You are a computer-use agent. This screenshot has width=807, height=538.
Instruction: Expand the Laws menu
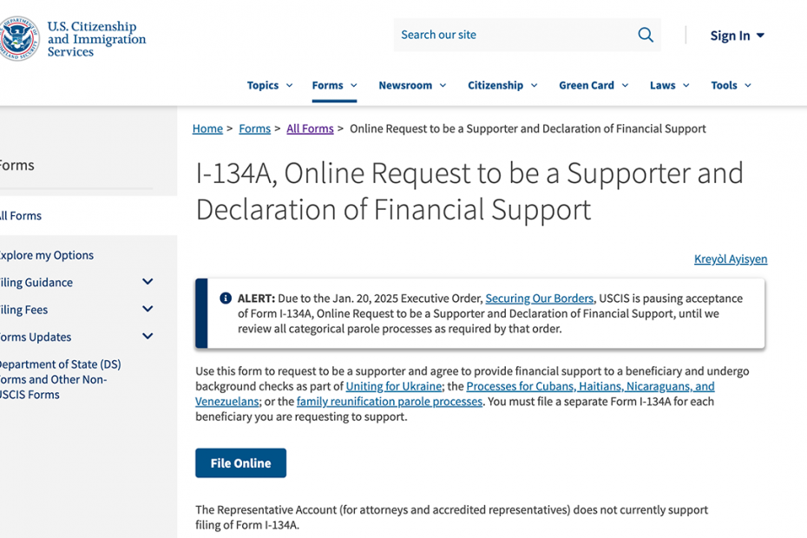pyautogui.click(x=669, y=85)
